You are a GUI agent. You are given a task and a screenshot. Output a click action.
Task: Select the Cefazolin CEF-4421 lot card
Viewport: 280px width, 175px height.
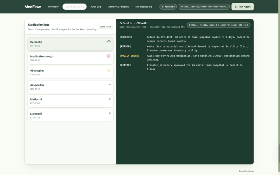coord(71,44)
